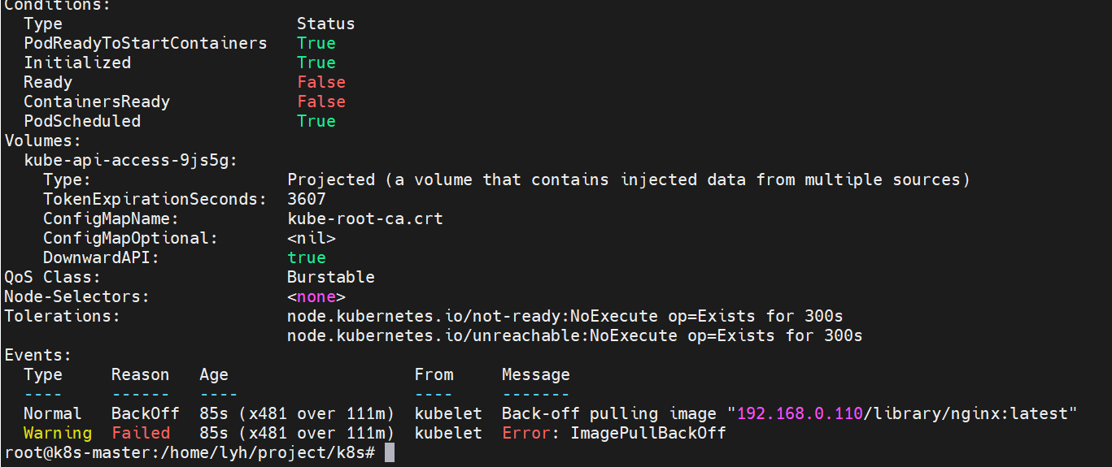Image resolution: width=1112 pixels, height=467 pixels.
Task: Click the yellow Warning event type
Action: tap(57, 433)
